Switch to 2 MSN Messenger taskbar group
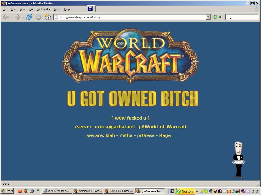The width and height of the screenshot is (261, 195). [57, 191]
